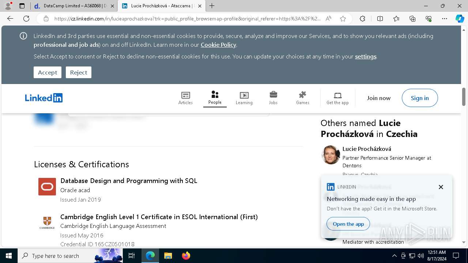Open Cambridge English Level 1 Certificate title

159,217
